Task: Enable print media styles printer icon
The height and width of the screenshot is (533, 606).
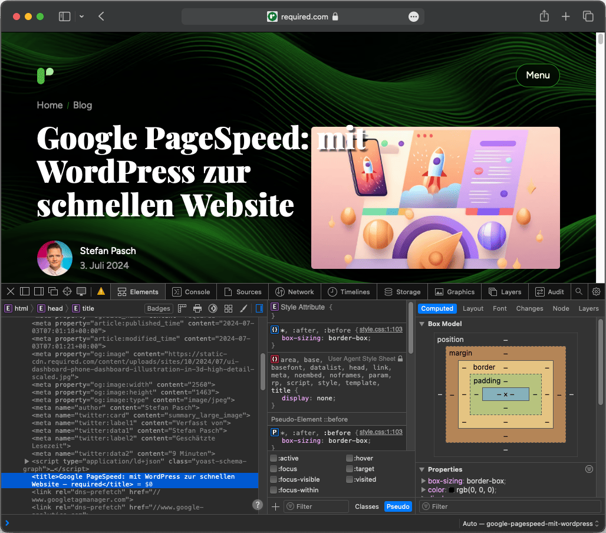Action: click(197, 308)
